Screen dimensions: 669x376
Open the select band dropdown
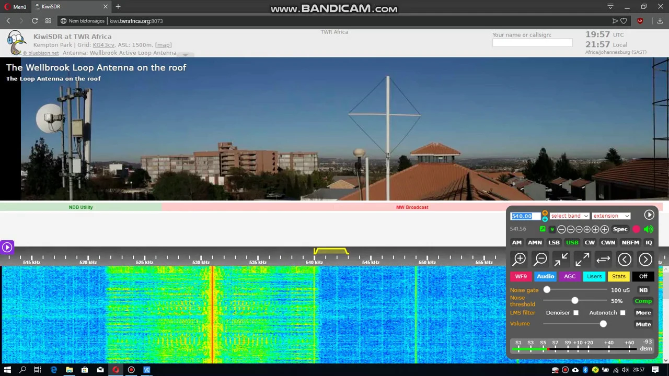pyautogui.click(x=569, y=216)
